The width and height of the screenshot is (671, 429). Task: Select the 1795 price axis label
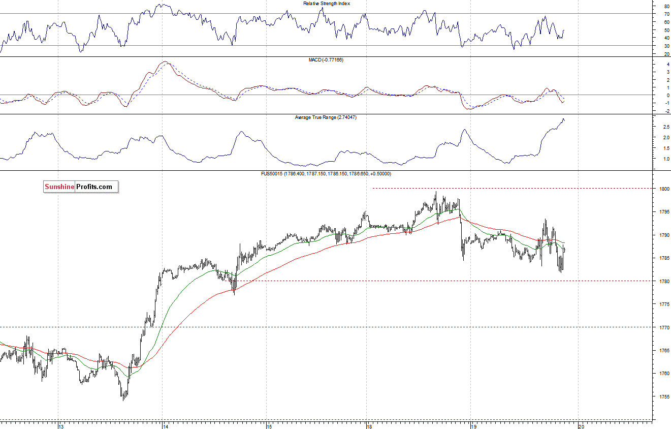(664, 212)
